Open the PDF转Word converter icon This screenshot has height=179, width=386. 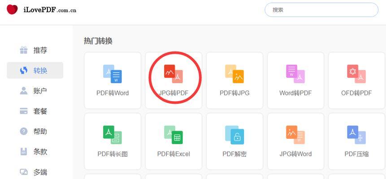coord(112,74)
